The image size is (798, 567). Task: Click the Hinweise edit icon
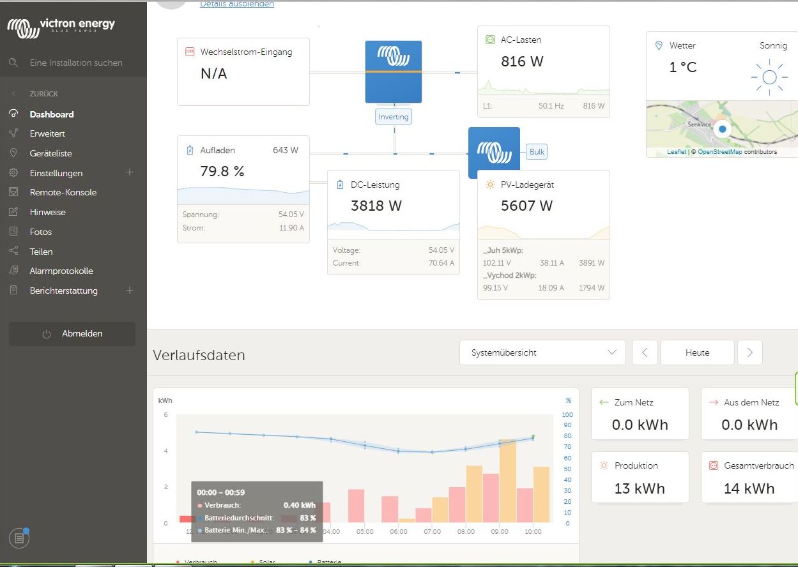pyautogui.click(x=13, y=212)
